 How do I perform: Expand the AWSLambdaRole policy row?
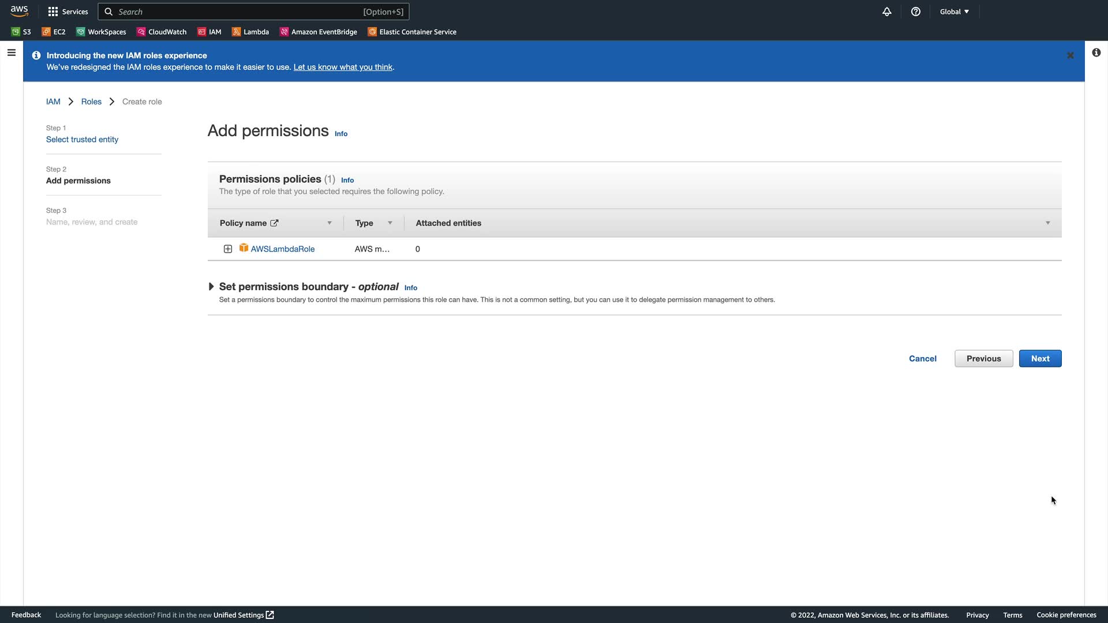click(228, 249)
